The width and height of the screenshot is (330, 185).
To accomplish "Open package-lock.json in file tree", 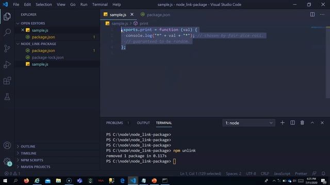I will tap(57, 58).
